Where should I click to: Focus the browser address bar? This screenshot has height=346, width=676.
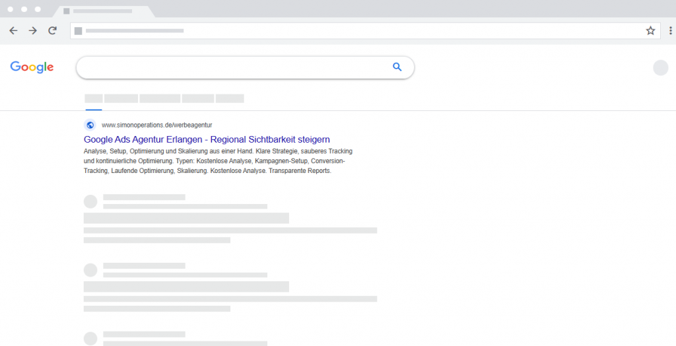356,30
